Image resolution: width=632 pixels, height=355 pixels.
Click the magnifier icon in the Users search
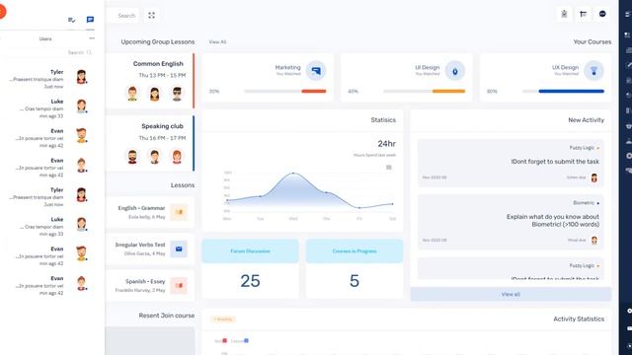pos(89,52)
